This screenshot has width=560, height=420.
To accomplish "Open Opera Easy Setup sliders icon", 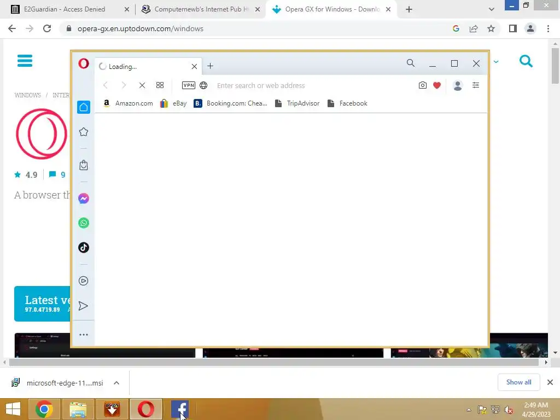I will coord(476,85).
